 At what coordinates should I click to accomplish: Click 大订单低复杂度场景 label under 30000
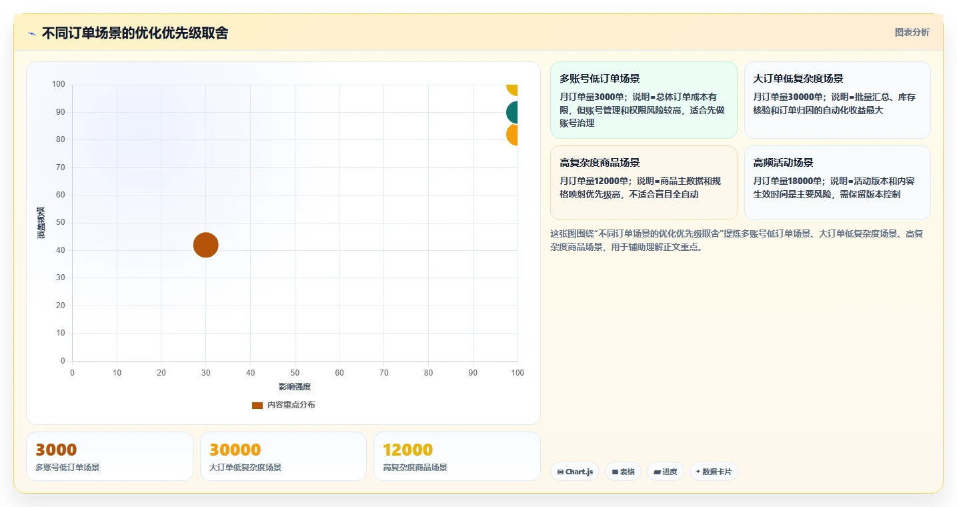click(x=245, y=468)
